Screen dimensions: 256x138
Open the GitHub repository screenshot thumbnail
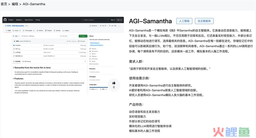point(63,56)
